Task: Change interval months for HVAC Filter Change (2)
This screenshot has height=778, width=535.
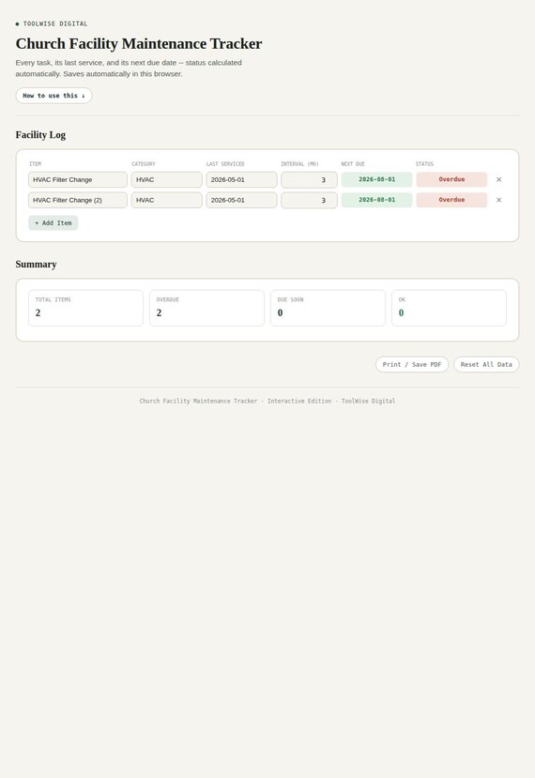Action: click(309, 200)
